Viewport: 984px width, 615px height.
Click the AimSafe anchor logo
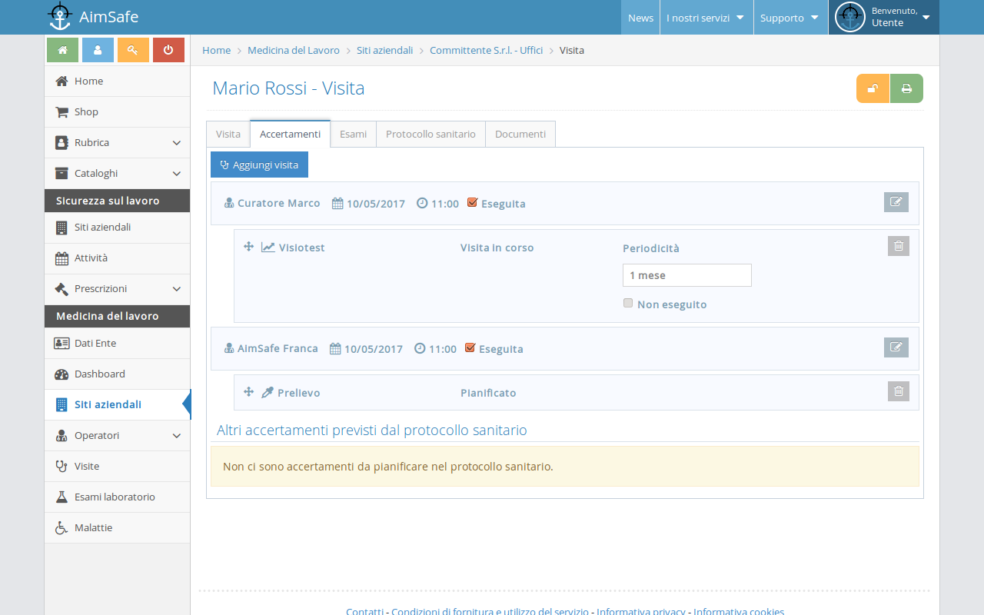tap(60, 16)
